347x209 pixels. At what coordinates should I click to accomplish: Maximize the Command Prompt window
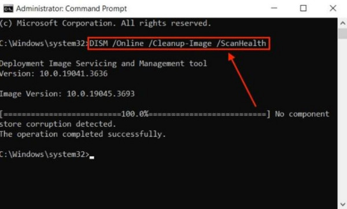point(303,8)
